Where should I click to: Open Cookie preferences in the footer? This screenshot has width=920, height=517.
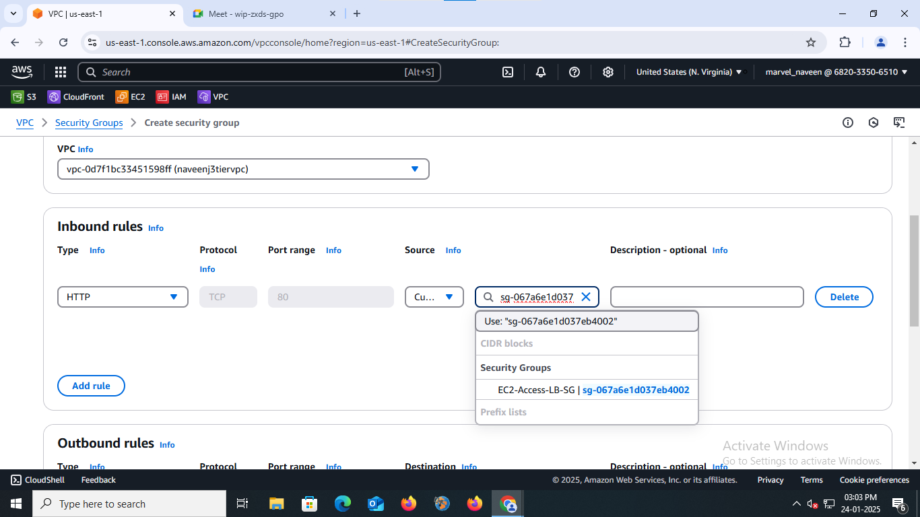pyautogui.click(x=874, y=480)
